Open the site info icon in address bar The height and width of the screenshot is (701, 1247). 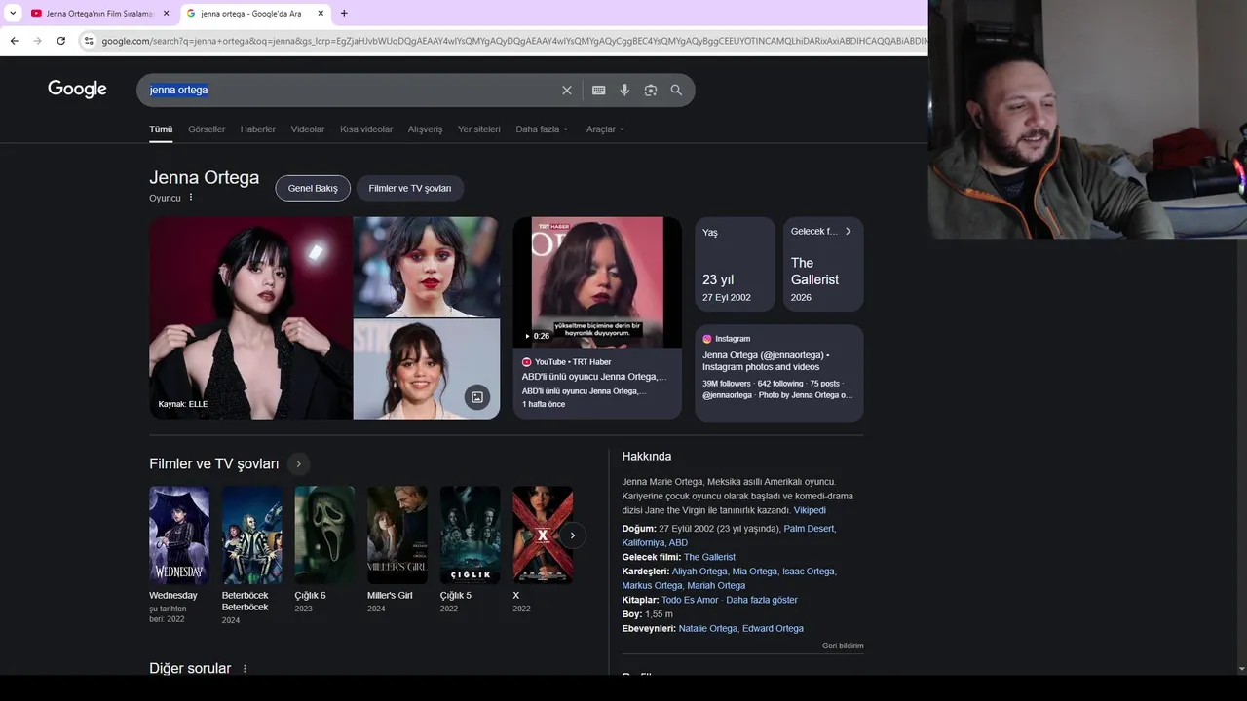tap(89, 41)
